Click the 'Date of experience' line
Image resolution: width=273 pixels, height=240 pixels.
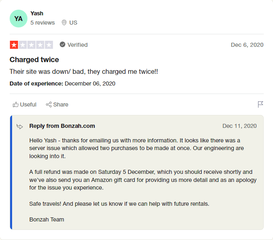click(x=63, y=83)
